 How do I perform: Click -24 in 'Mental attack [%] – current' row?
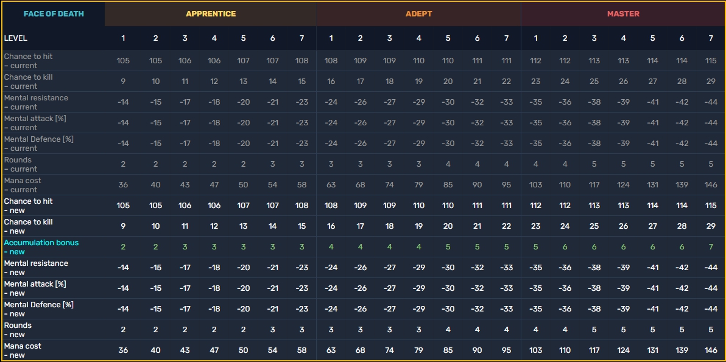coord(331,123)
